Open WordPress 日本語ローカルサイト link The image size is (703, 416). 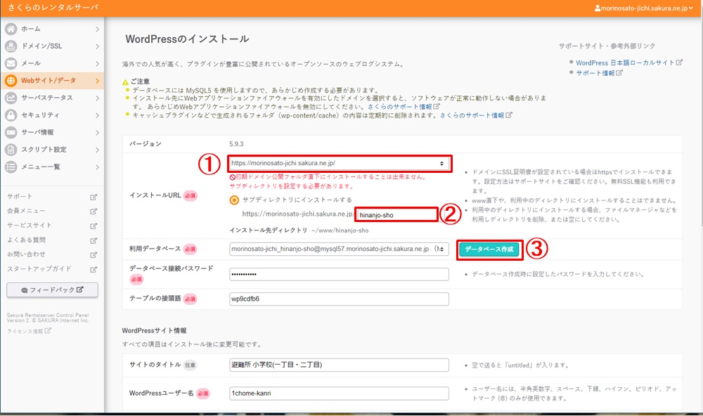(625, 63)
